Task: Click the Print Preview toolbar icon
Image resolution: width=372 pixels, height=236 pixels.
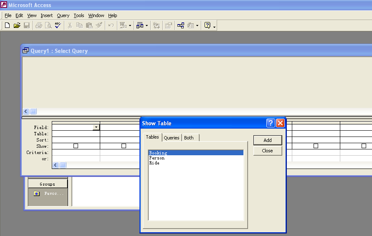Action: click(x=48, y=25)
